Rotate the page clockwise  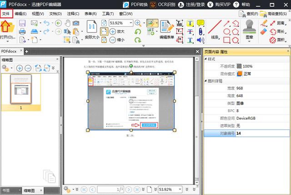tap(138, 40)
